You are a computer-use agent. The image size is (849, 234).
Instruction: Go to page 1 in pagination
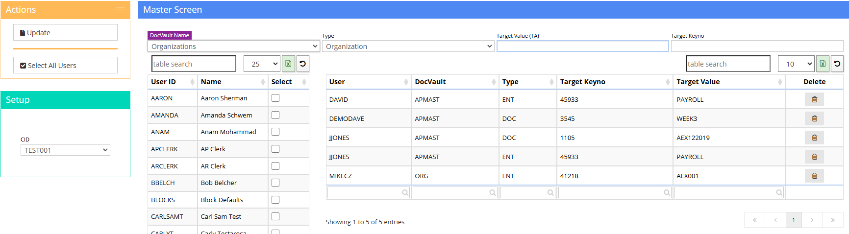point(793,220)
